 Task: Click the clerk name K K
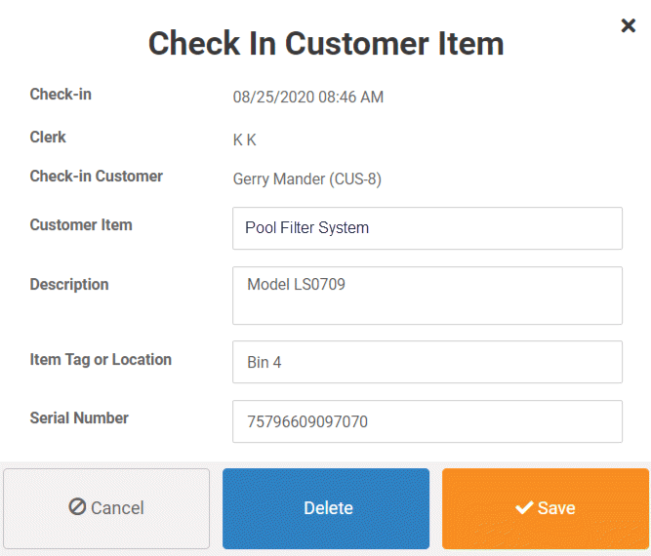point(245,139)
